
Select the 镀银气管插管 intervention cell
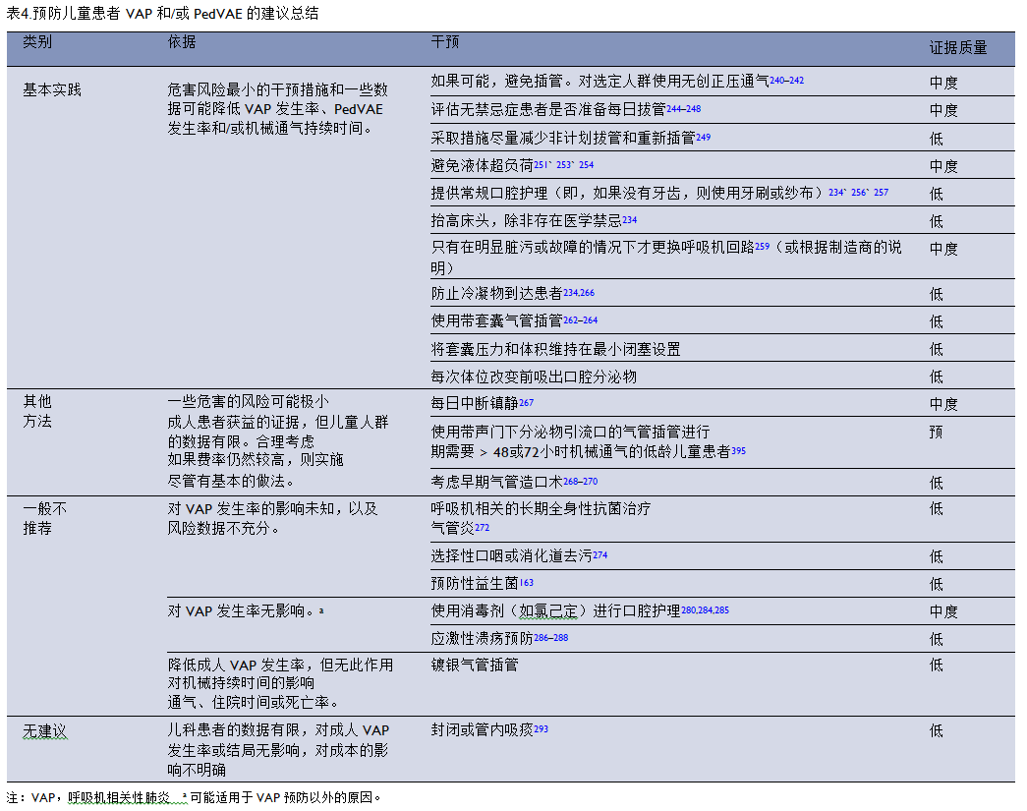(x=475, y=665)
